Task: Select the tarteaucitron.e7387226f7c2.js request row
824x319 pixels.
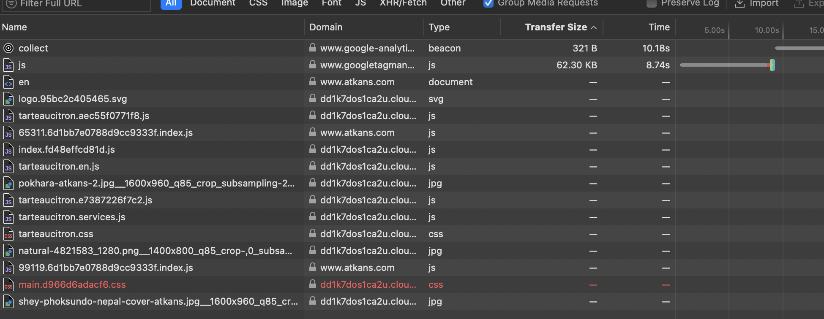Action: [412, 200]
